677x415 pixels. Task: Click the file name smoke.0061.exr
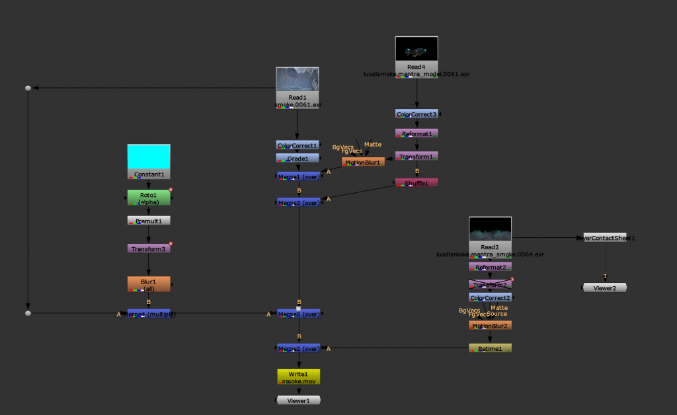point(298,105)
